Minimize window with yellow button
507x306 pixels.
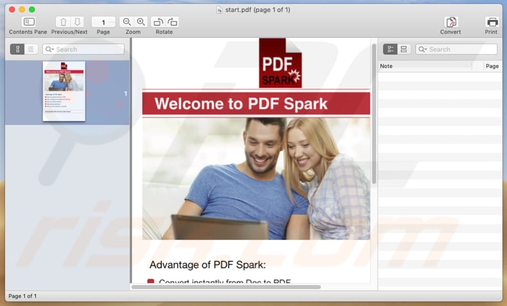[22, 10]
